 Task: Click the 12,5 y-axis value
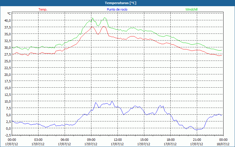[x=8, y=95]
